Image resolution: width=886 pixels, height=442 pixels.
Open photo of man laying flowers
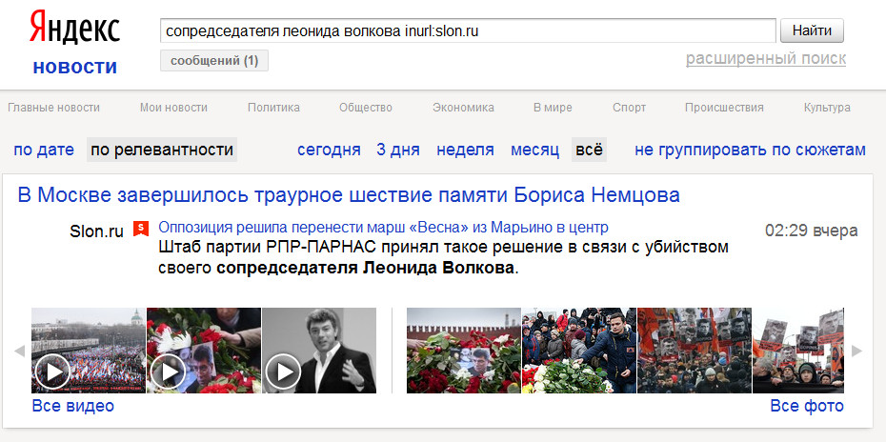click(x=579, y=351)
